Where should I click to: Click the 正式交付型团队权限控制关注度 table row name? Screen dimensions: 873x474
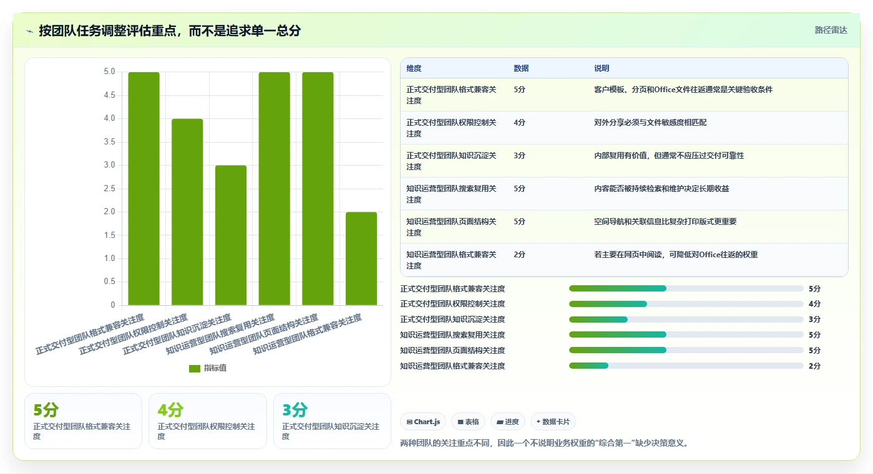451,128
